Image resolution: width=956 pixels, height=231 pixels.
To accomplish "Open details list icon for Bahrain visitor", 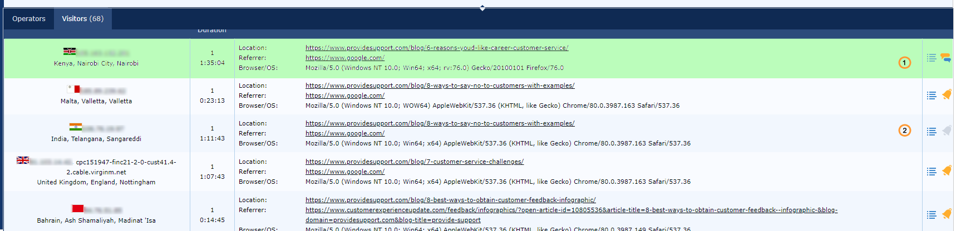I will pyautogui.click(x=932, y=215).
